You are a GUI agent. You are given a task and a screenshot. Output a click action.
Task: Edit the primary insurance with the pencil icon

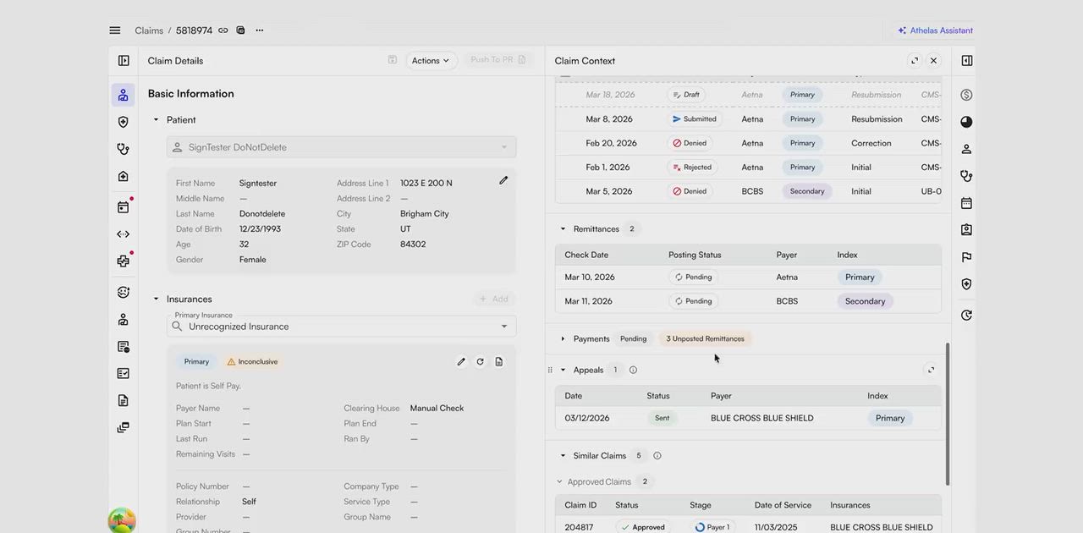461,361
